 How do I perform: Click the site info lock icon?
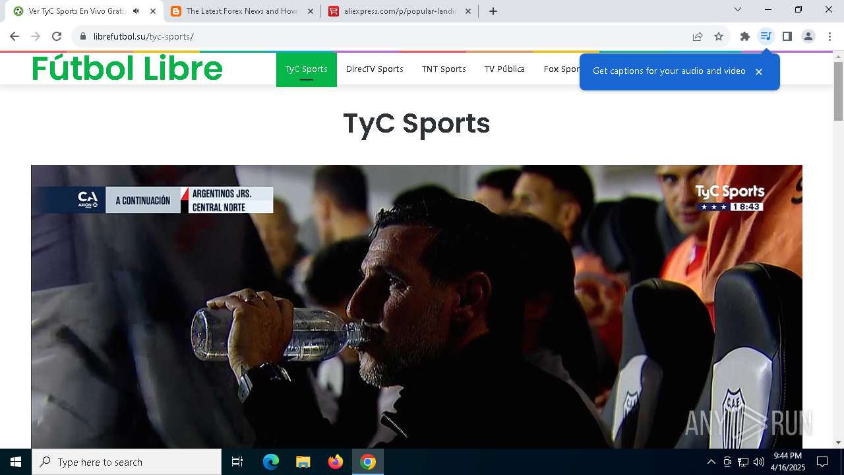[x=83, y=36]
